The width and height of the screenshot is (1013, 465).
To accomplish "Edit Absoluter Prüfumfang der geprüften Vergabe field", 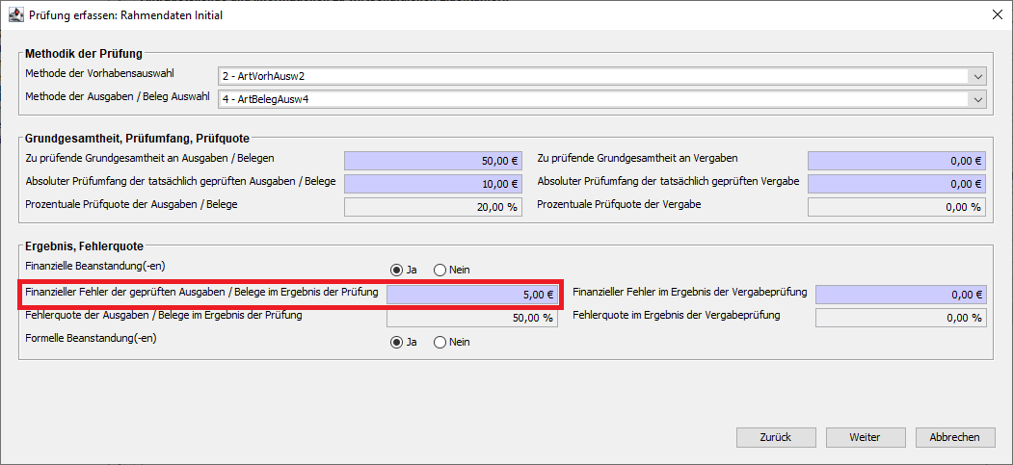I will pyautogui.click(x=896, y=184).
